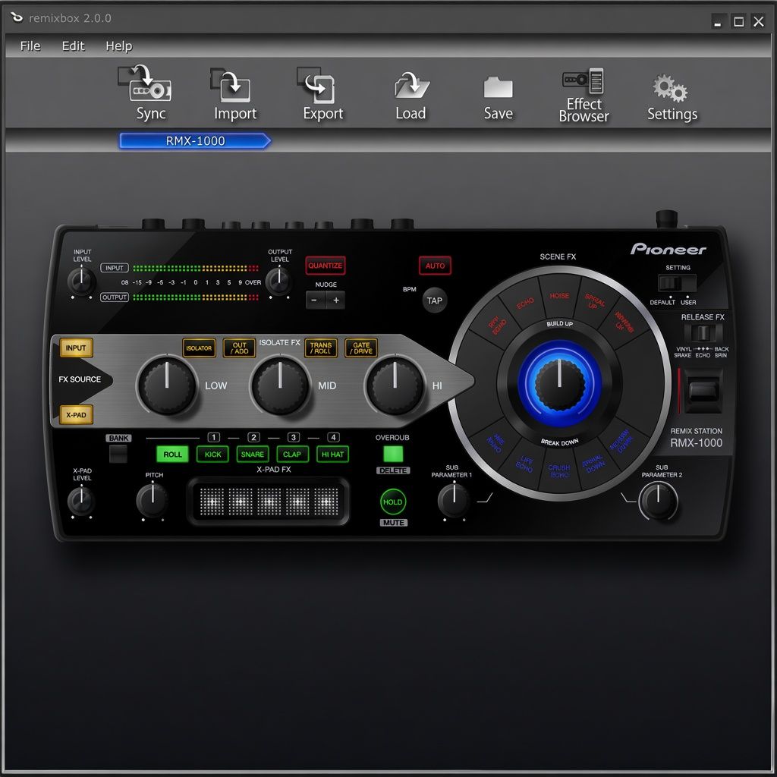This screenshot has height=777, width=777.
Task: Select the SPIRAL UP scene effect
Action: point(593,301)
